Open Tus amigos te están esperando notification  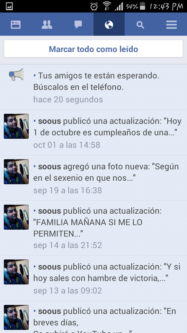coord(93,87)
